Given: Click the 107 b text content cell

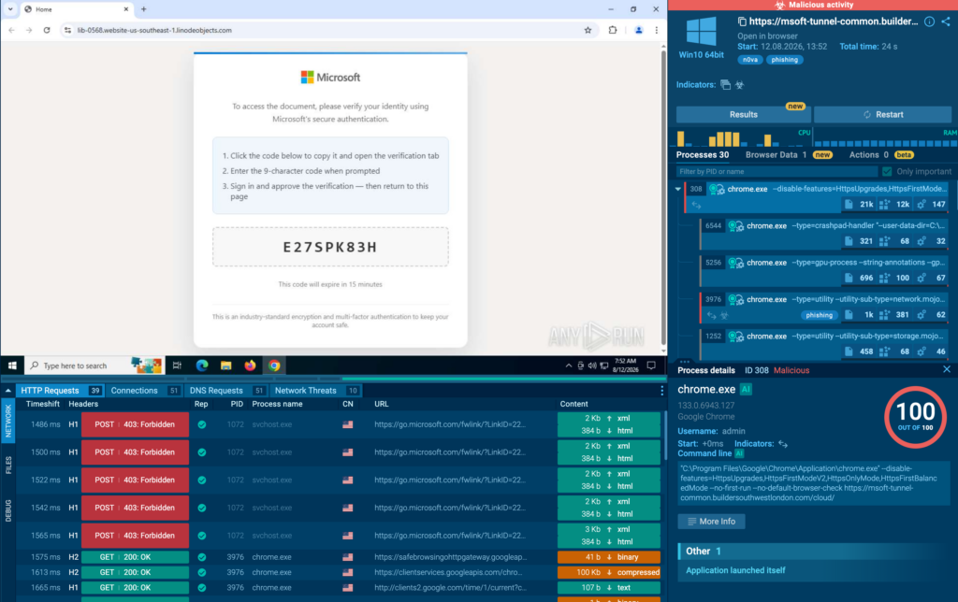Looking at the screenshot, I should (x=608, y=587).
